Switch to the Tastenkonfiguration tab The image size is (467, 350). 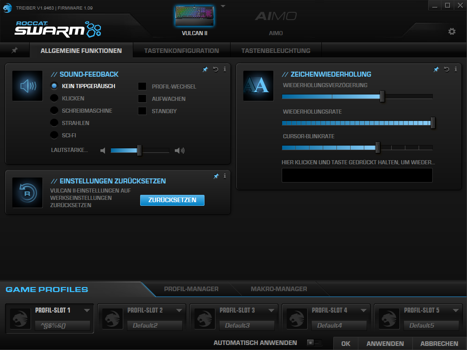[x=181, y=51]
